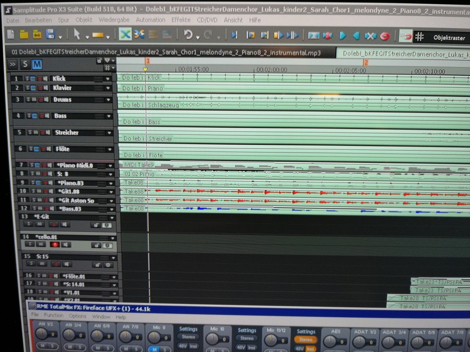
Task: Click the red record lips icon
Action: 384,36
